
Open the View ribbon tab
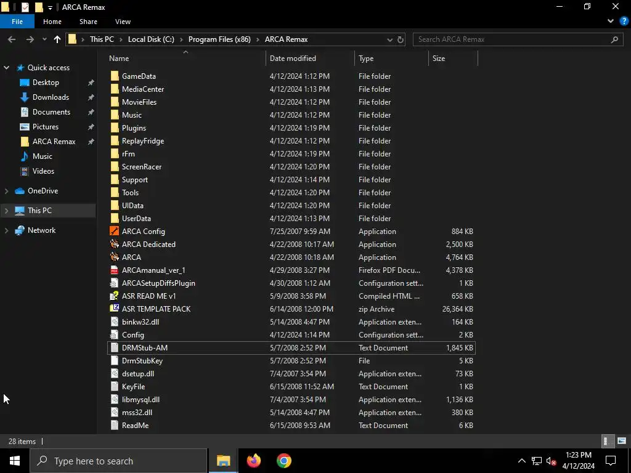coord(123,22)
